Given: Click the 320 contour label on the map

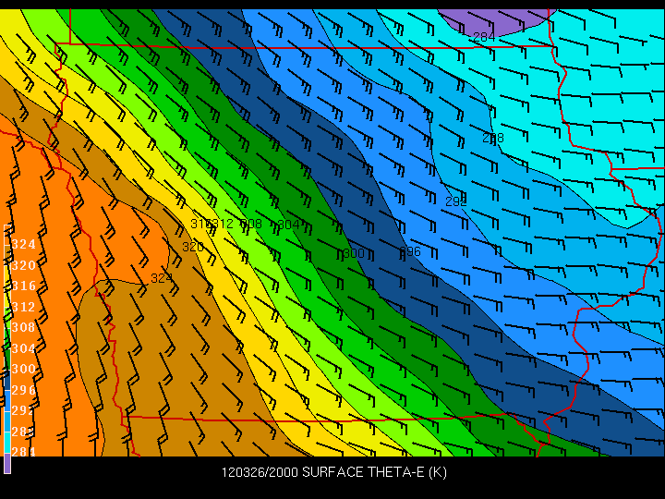Looking at the screenshot, I should pos(193,247).
